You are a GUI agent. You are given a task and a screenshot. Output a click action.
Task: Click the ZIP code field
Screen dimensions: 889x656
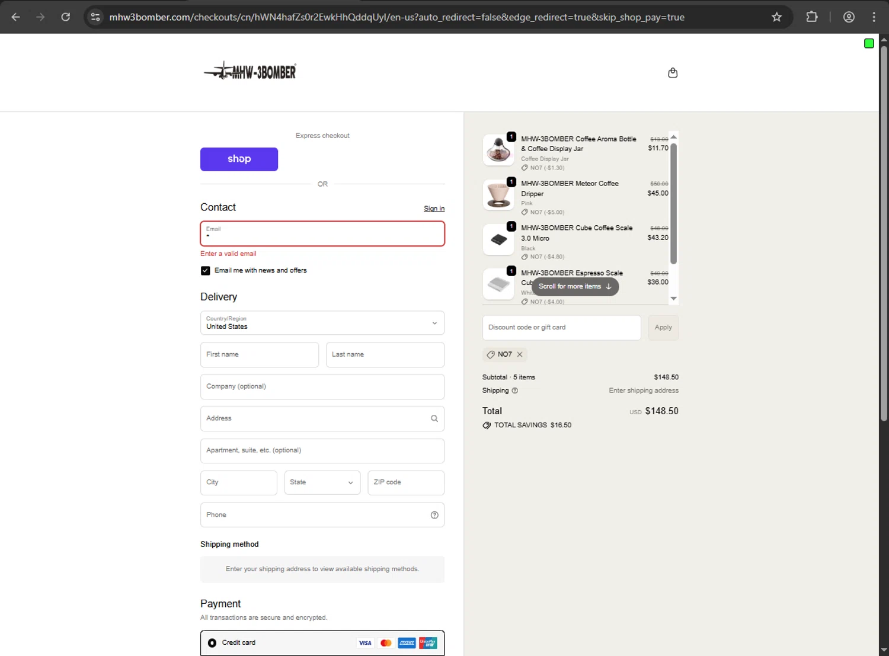(x=406, y=482)
